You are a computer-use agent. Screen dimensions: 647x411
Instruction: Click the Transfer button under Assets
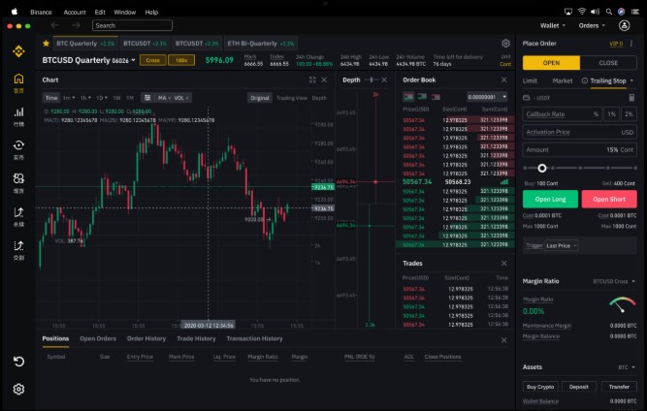pyautogui.click(x=619, y=386)
